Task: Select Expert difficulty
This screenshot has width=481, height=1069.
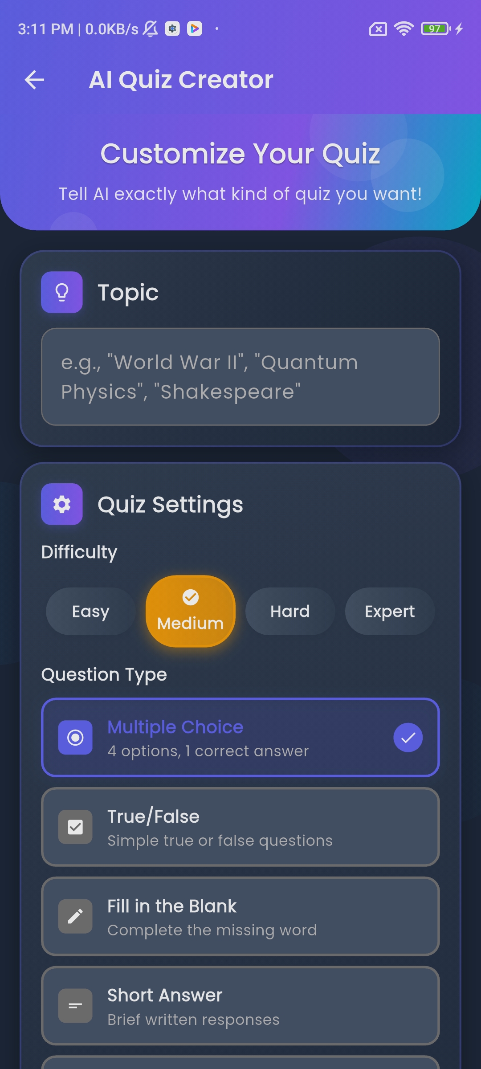Action: click(390, 611)
